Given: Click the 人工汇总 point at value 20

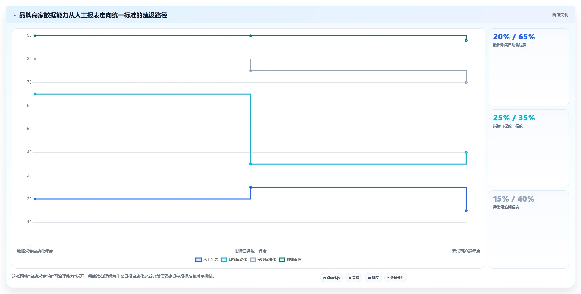Looking at the screenshot, I should [x=35, y=199].
